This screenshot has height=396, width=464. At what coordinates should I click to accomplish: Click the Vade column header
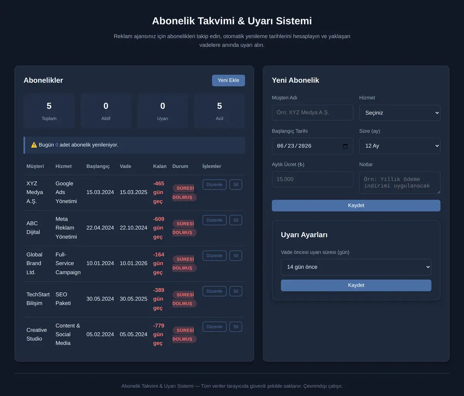125,166
